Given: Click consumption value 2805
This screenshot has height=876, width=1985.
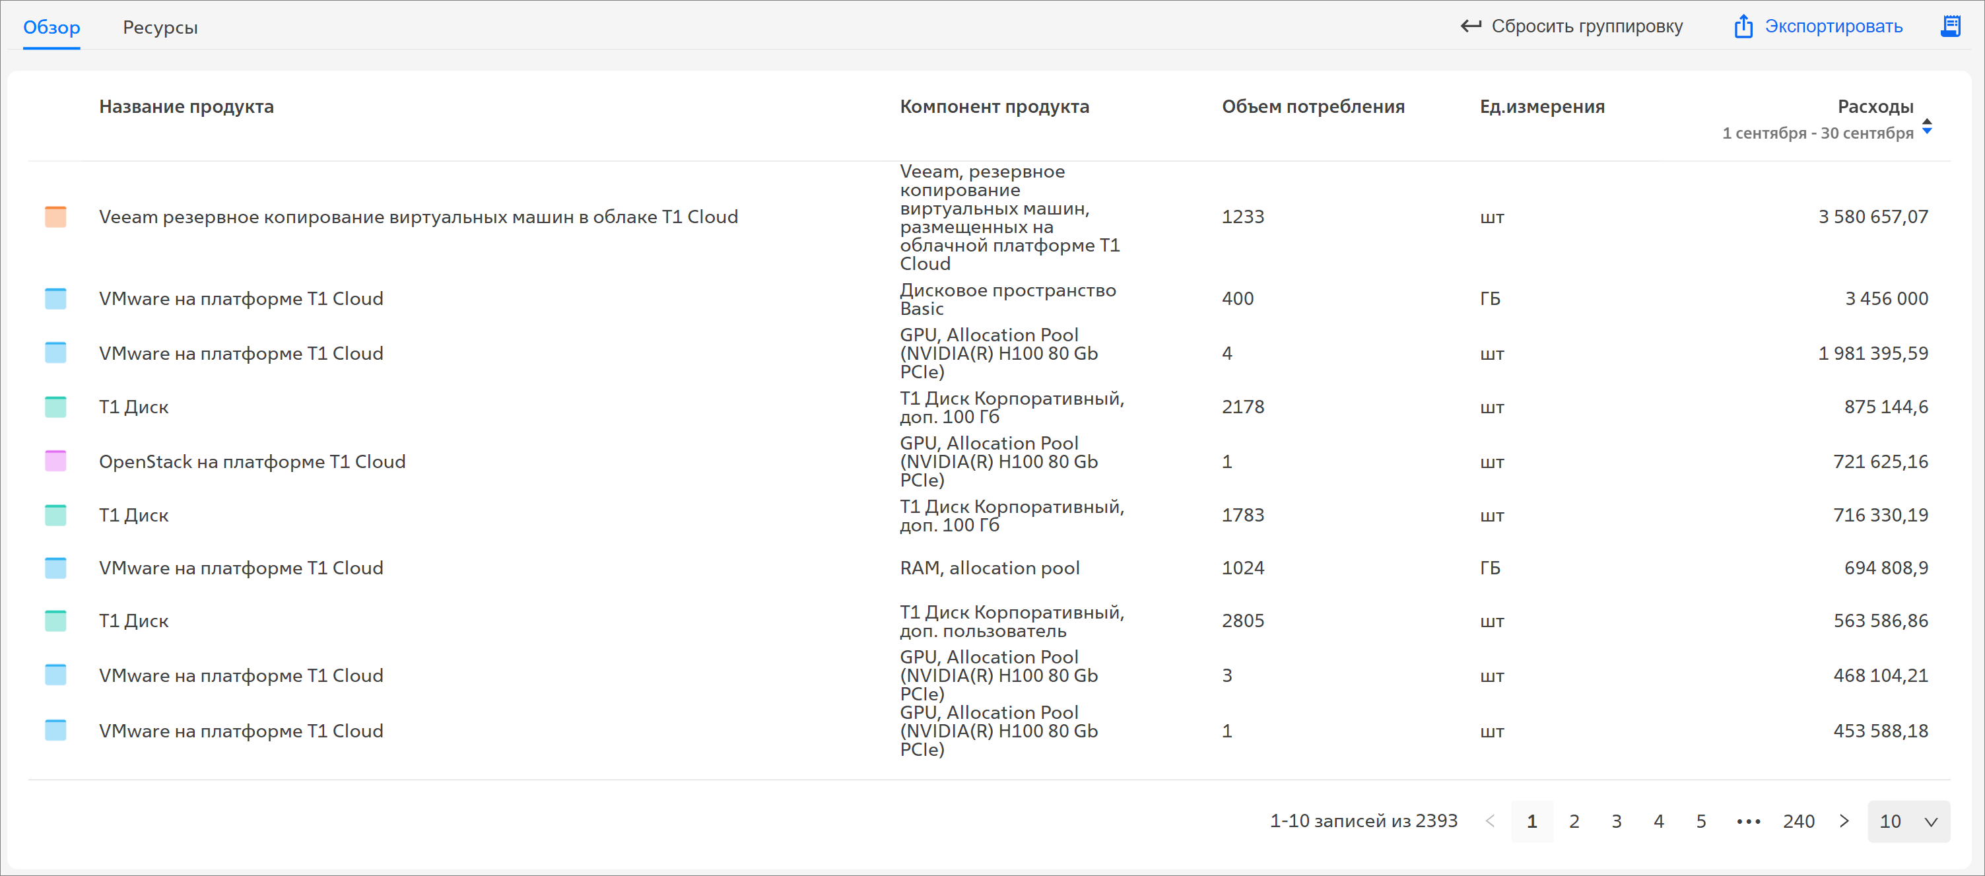Looking at the screenshot, I should [1243, 621].
